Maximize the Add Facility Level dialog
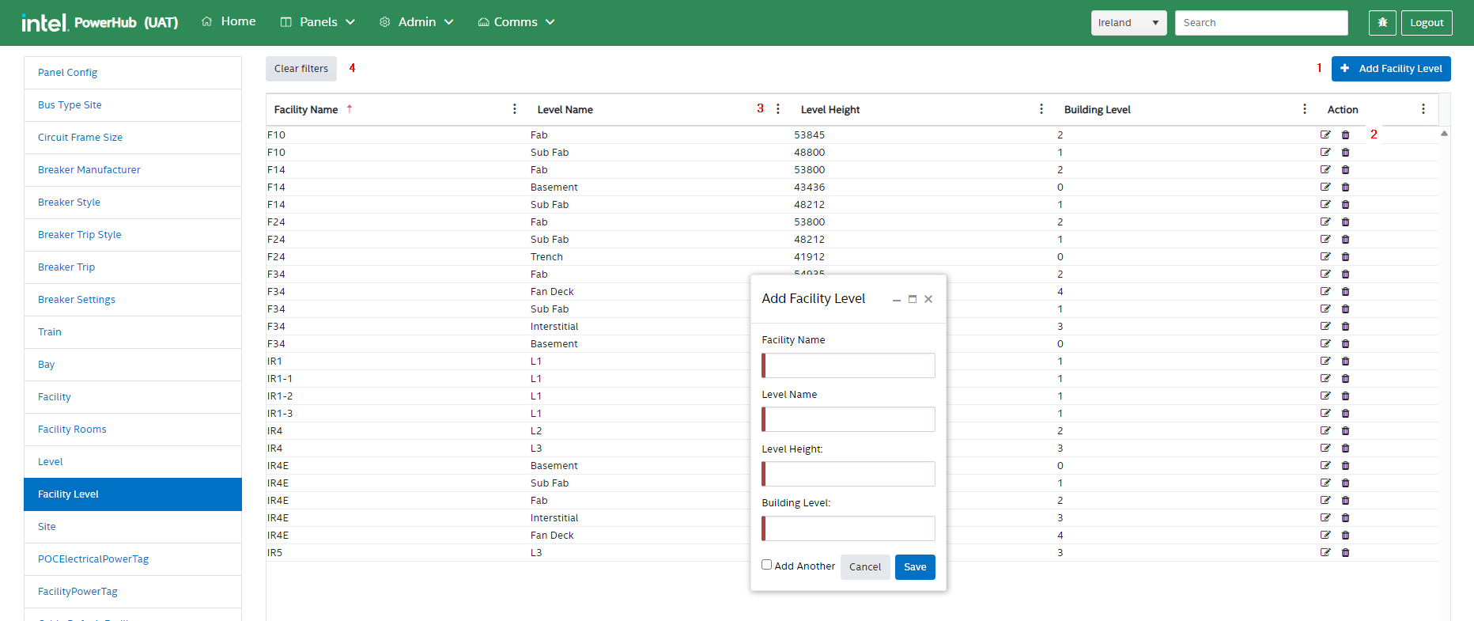The image size is (1474, 621). tap(913, 299)
